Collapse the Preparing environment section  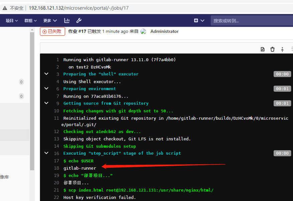(x=46, y=88)
